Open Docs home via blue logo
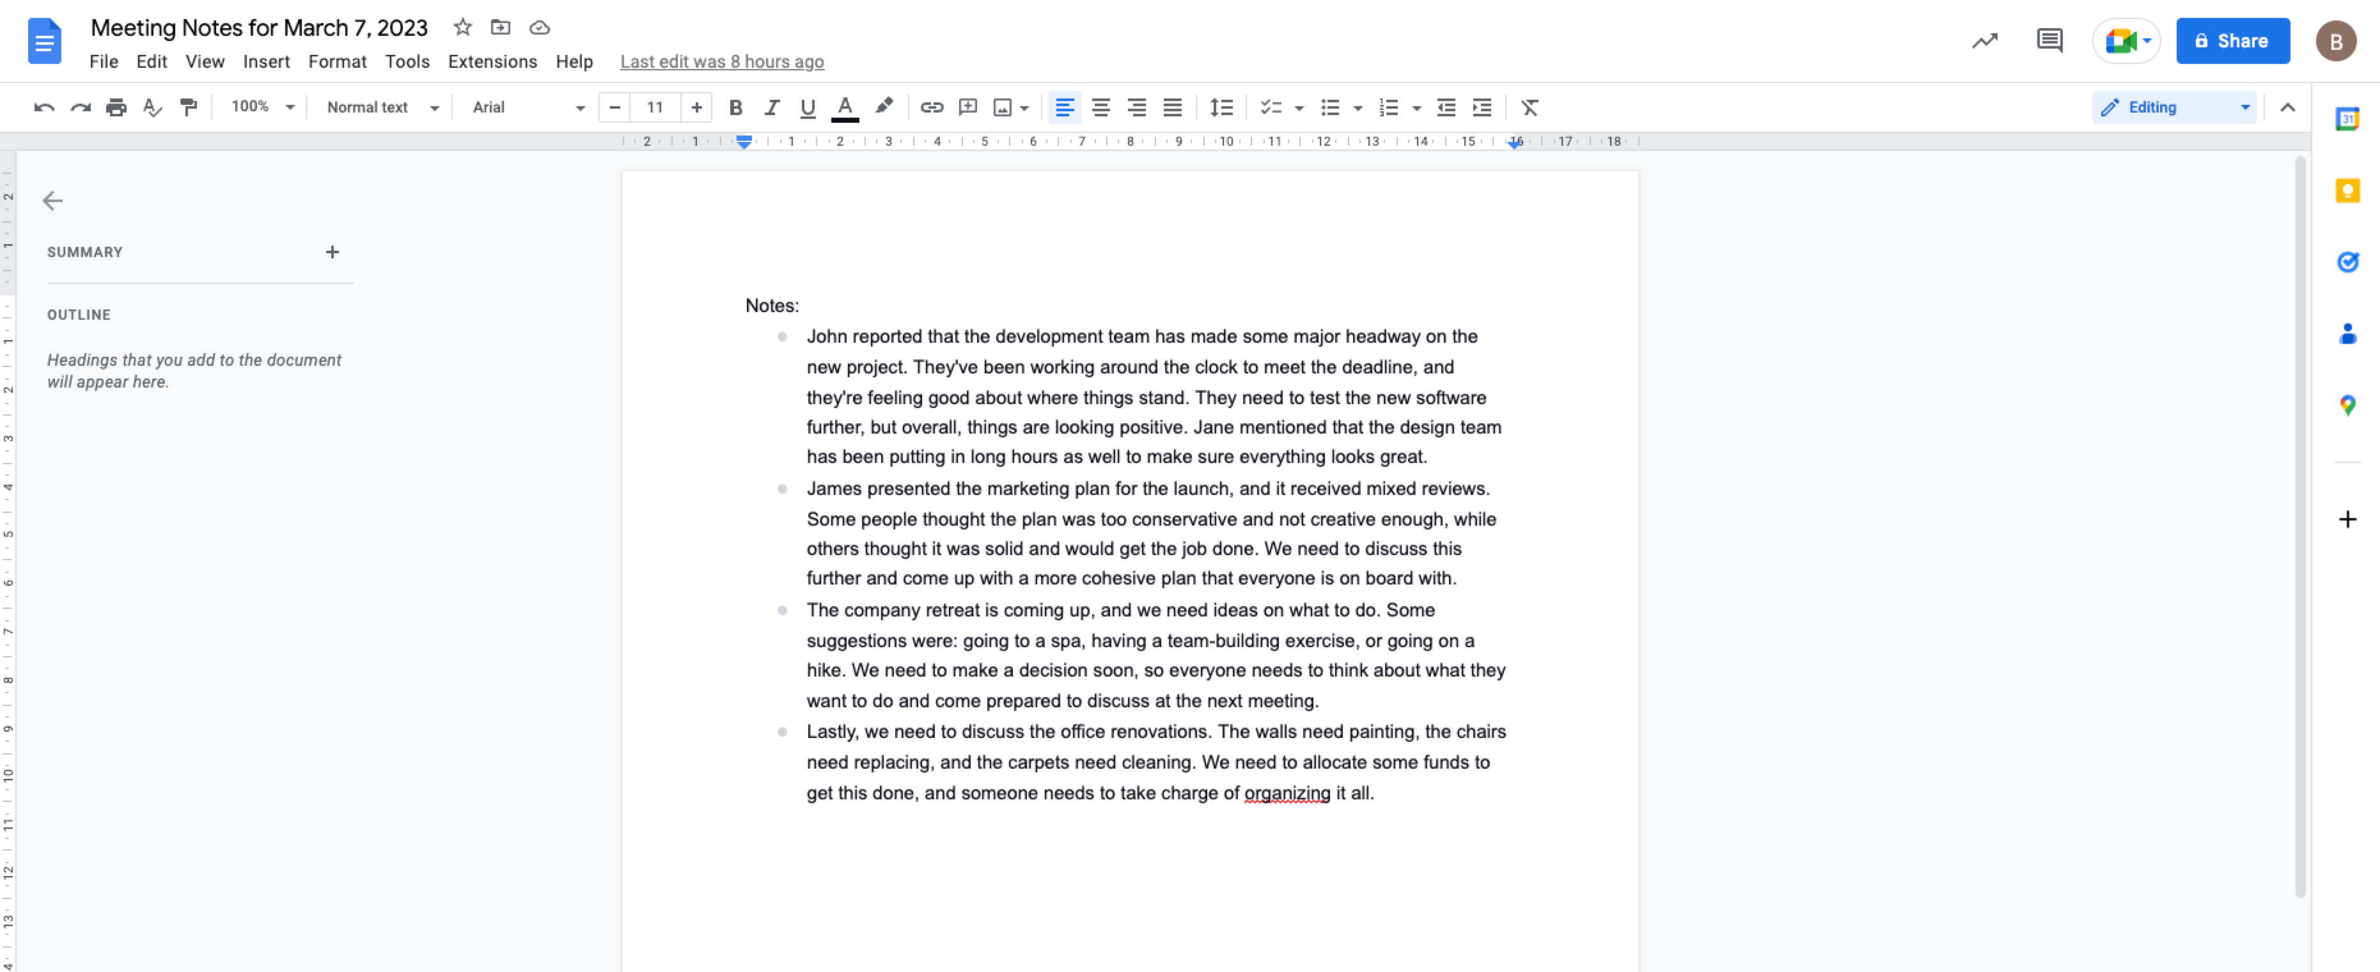The width and height of the screenshot is (2380, 972). click(44, 41)
